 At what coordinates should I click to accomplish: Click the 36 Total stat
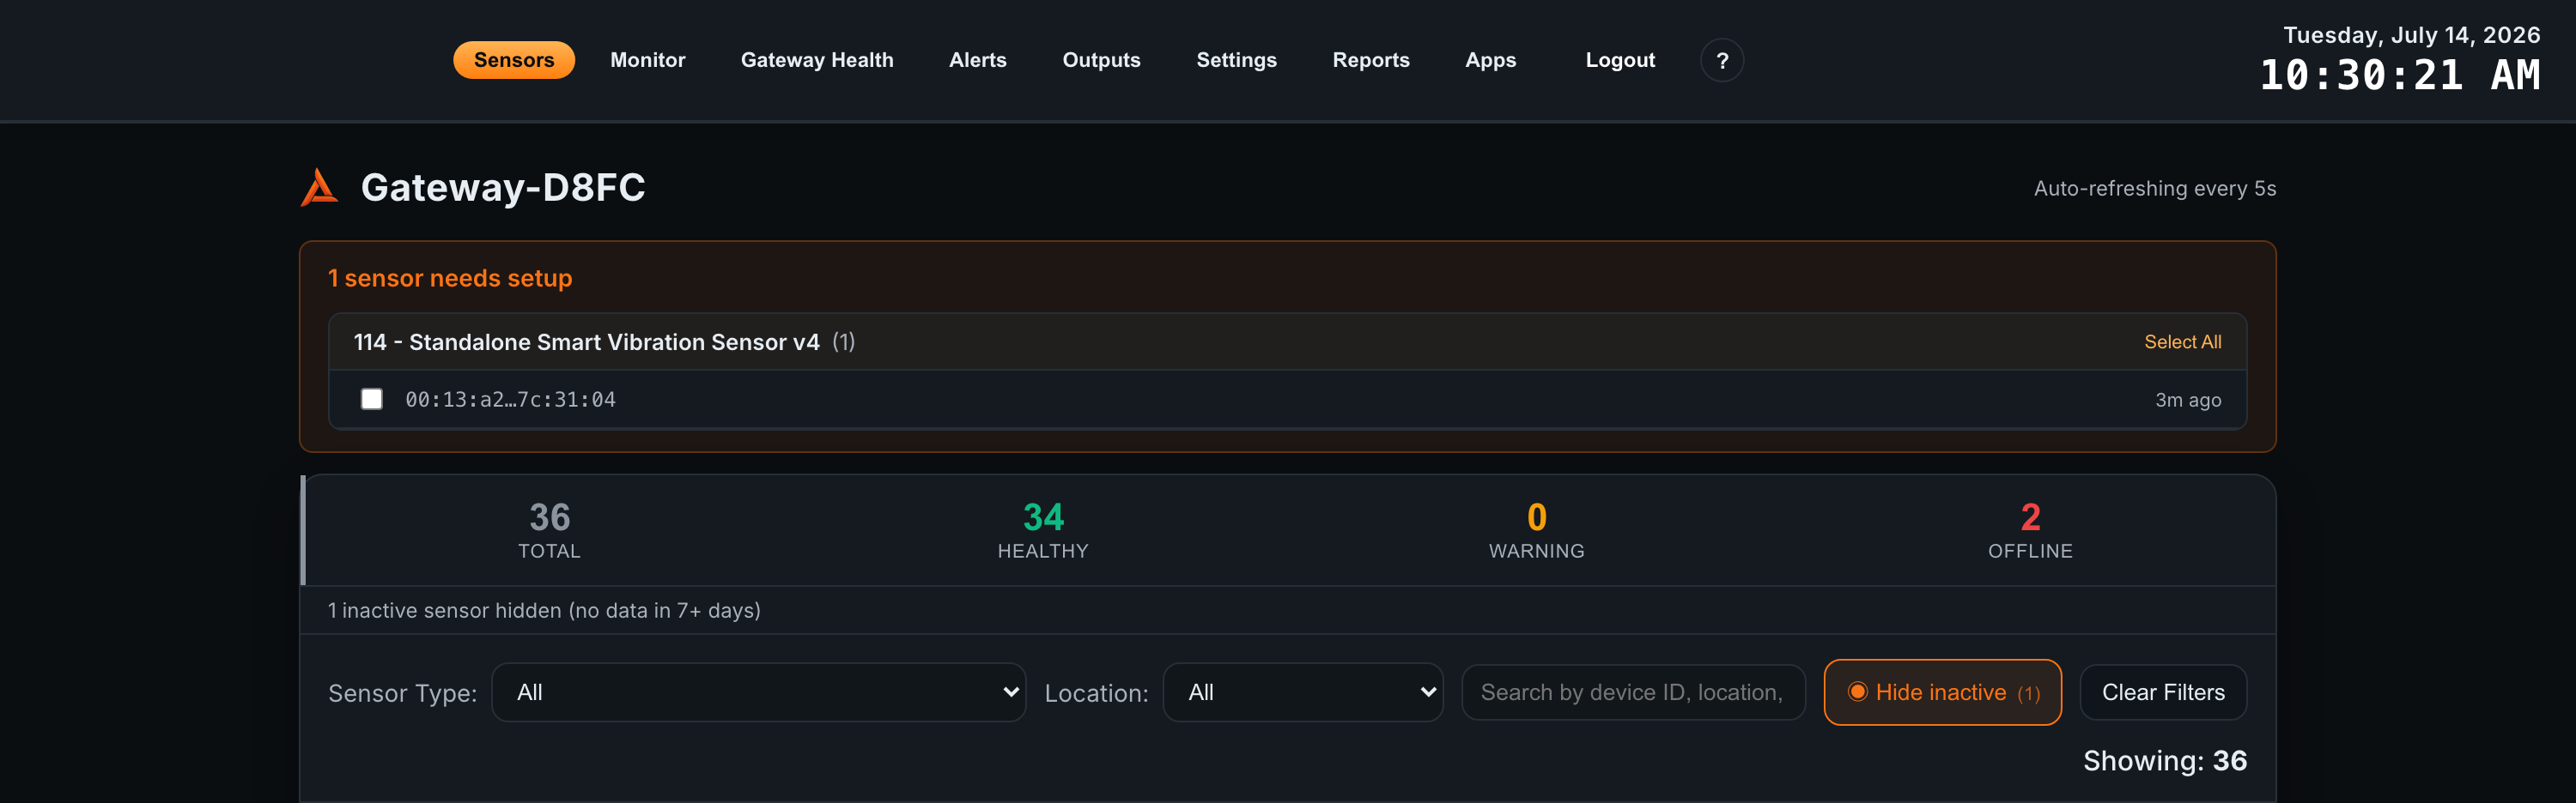549,530
